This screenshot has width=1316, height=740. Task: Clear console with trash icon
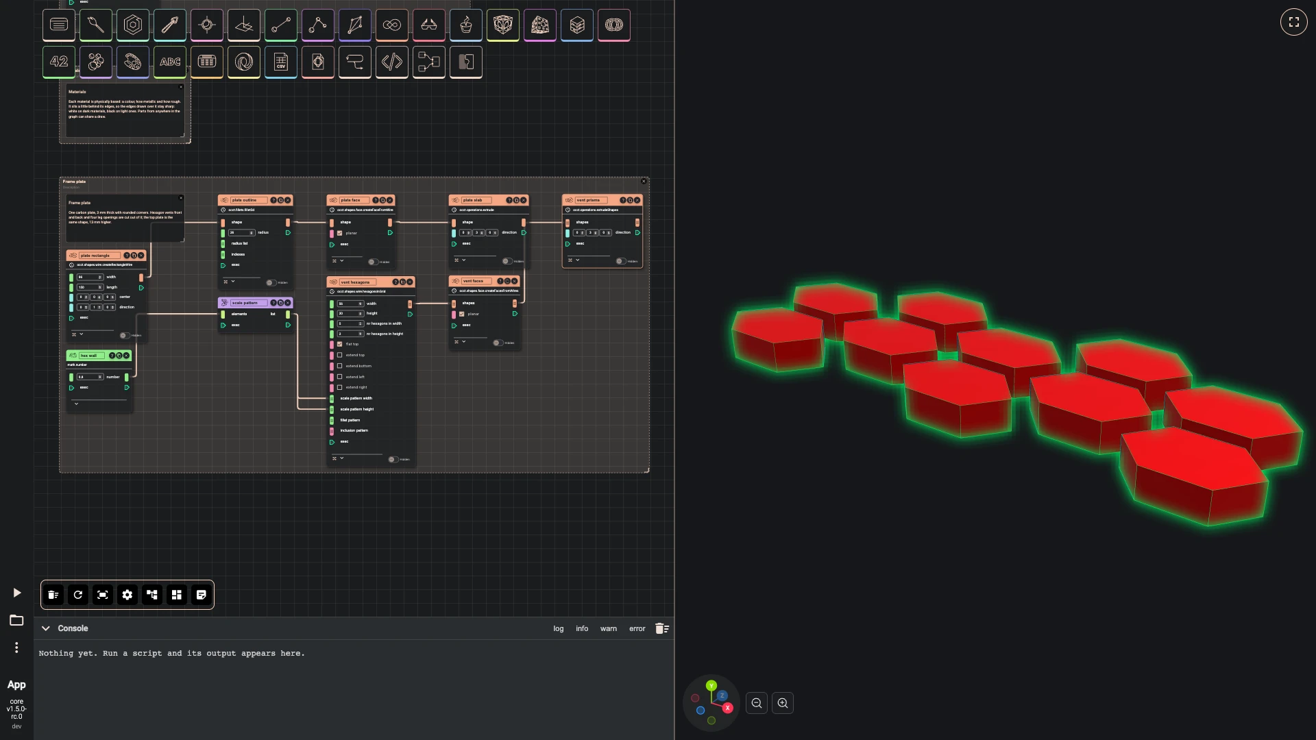[x=662, y=628]
